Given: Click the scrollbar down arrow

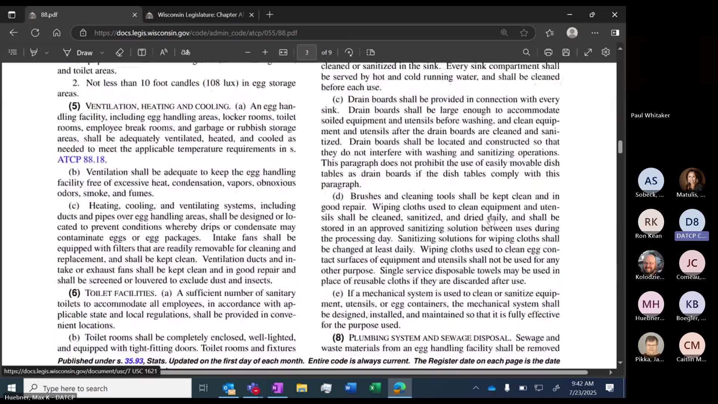Looking at the screenshot, I should pyautogui.click(x=620, y=362).
